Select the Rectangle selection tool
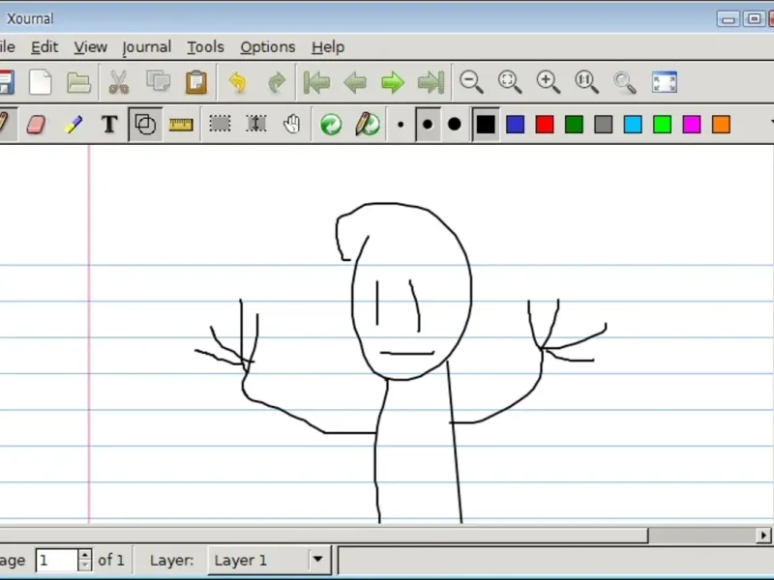 220,124
